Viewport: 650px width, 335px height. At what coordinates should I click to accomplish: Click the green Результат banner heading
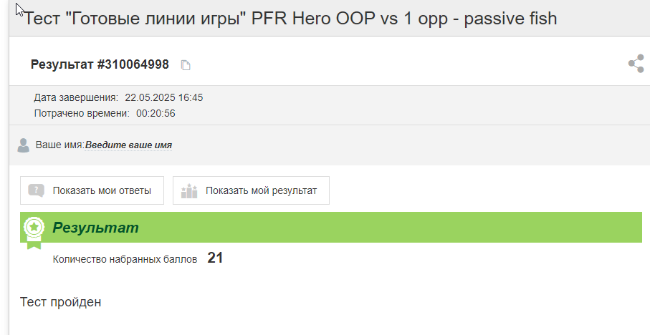[x=95, y=228]
